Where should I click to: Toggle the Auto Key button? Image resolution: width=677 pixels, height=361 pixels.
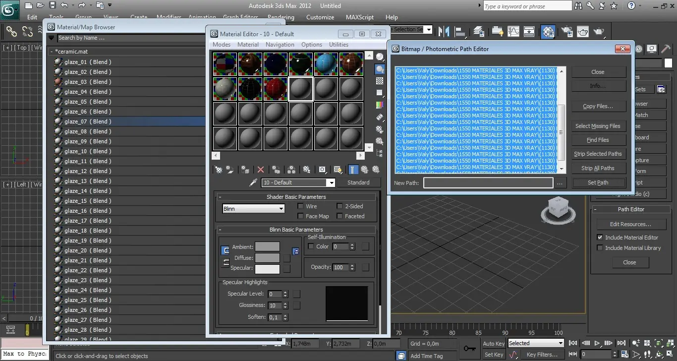point(494,344)
